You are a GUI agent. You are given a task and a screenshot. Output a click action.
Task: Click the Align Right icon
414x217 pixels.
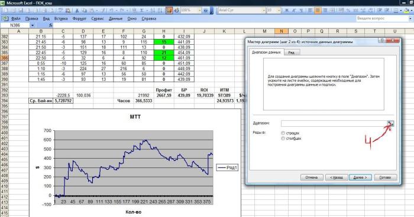[x=325, y=11]
